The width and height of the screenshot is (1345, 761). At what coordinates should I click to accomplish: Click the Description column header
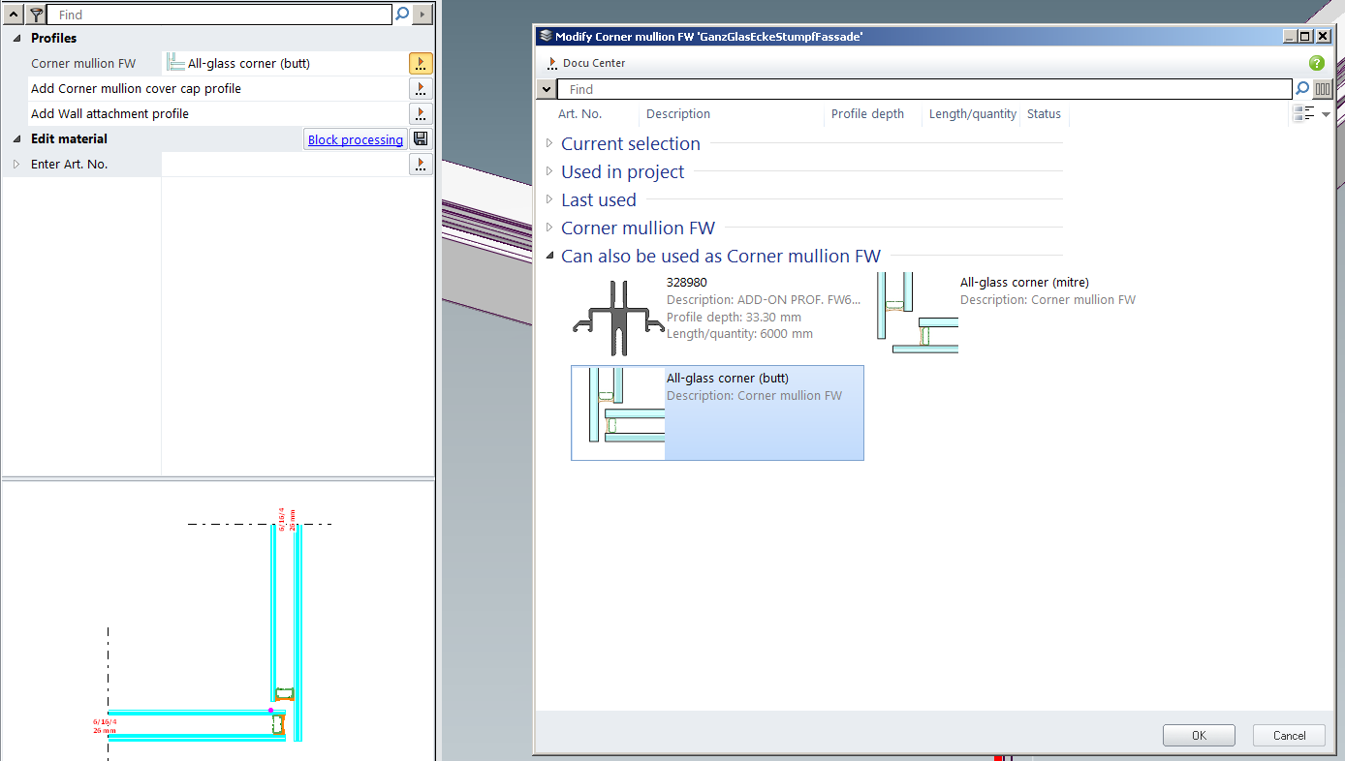click(x=678, y=114)
